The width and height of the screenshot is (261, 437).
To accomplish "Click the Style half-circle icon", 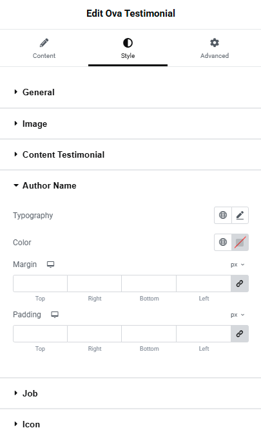I will (128, 42).
